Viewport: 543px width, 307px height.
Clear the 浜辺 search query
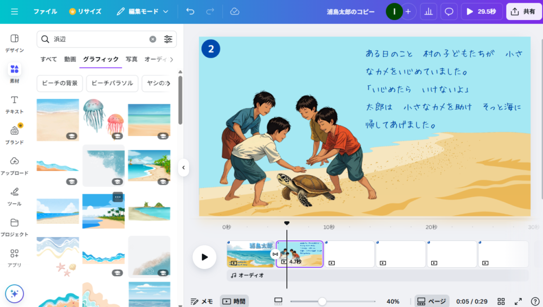(x=153, y=39)
